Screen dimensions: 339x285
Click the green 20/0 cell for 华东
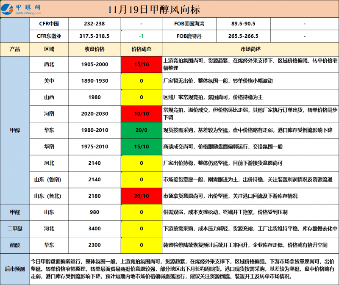click(141, 130)
